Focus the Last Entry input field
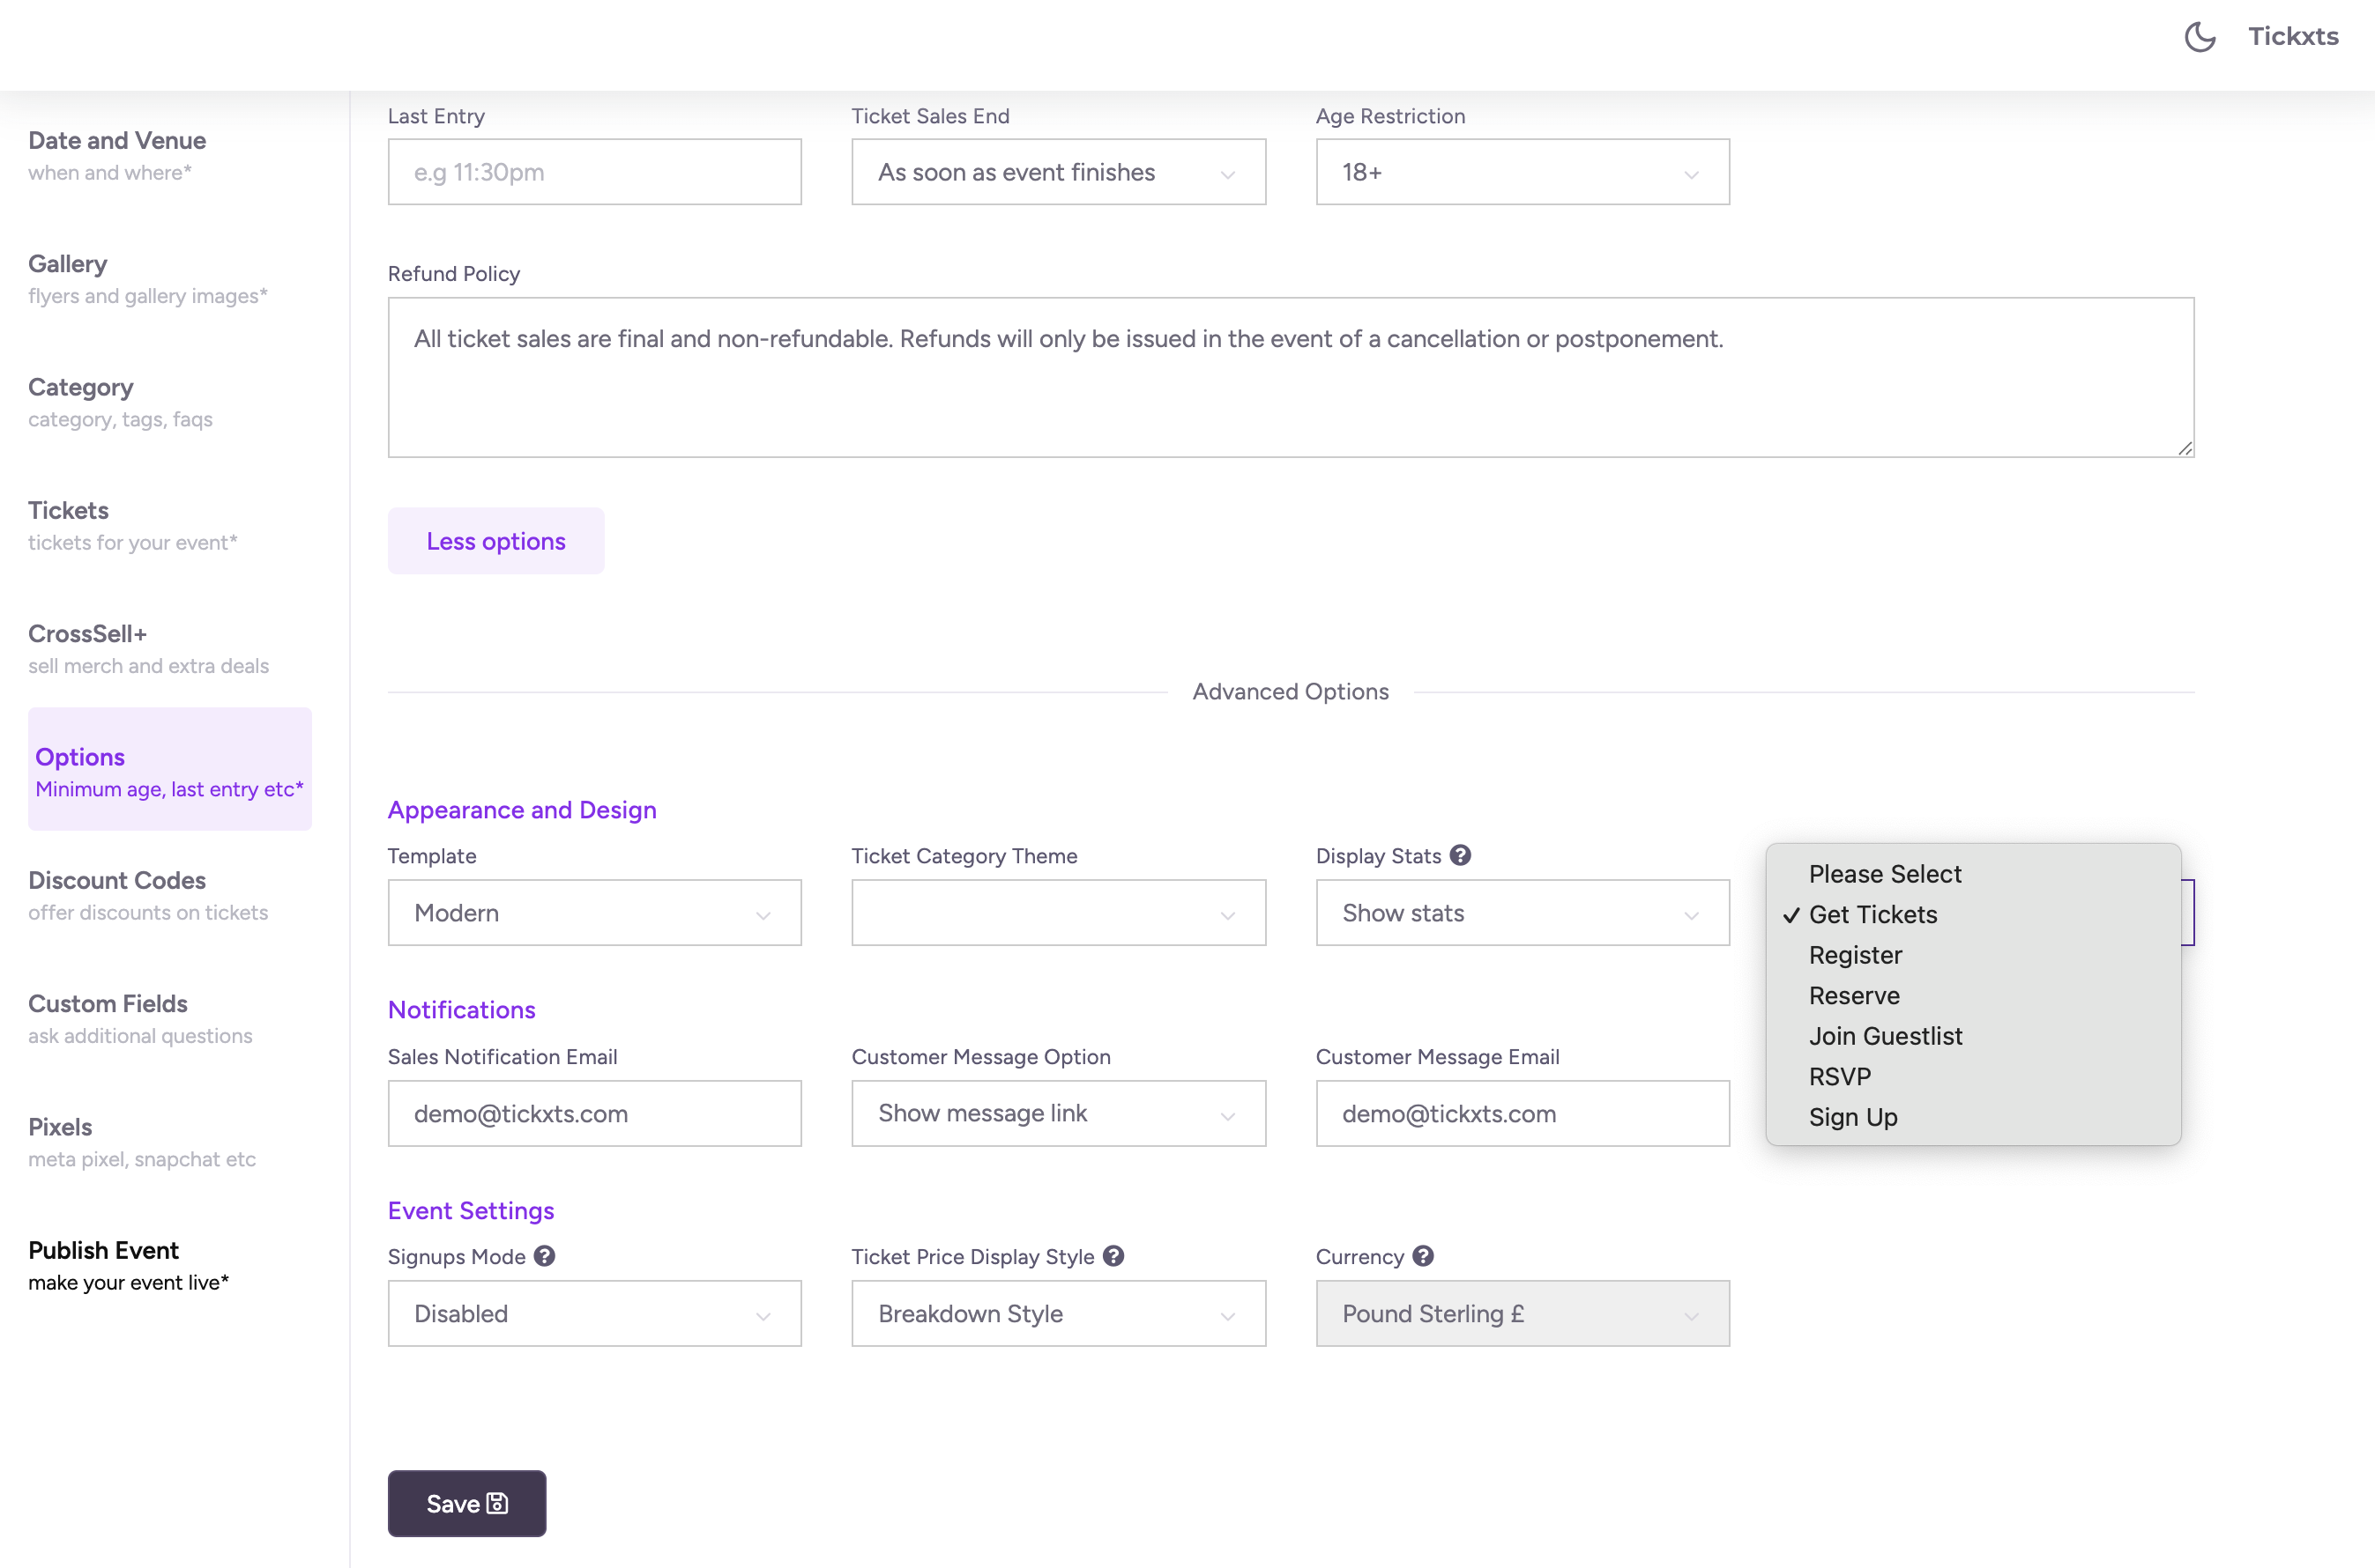 pos(593,172)
